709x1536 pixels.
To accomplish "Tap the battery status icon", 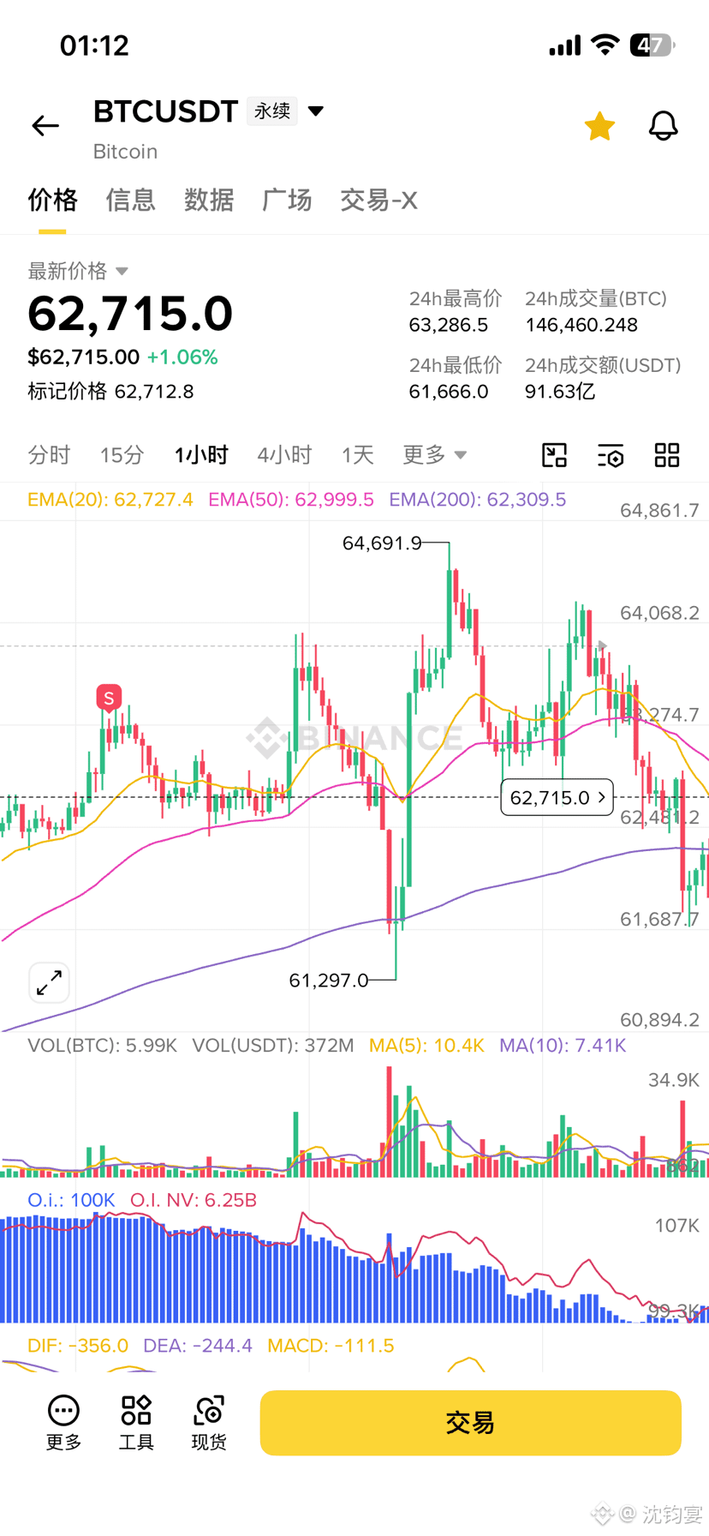I will [x=652, y=45].
